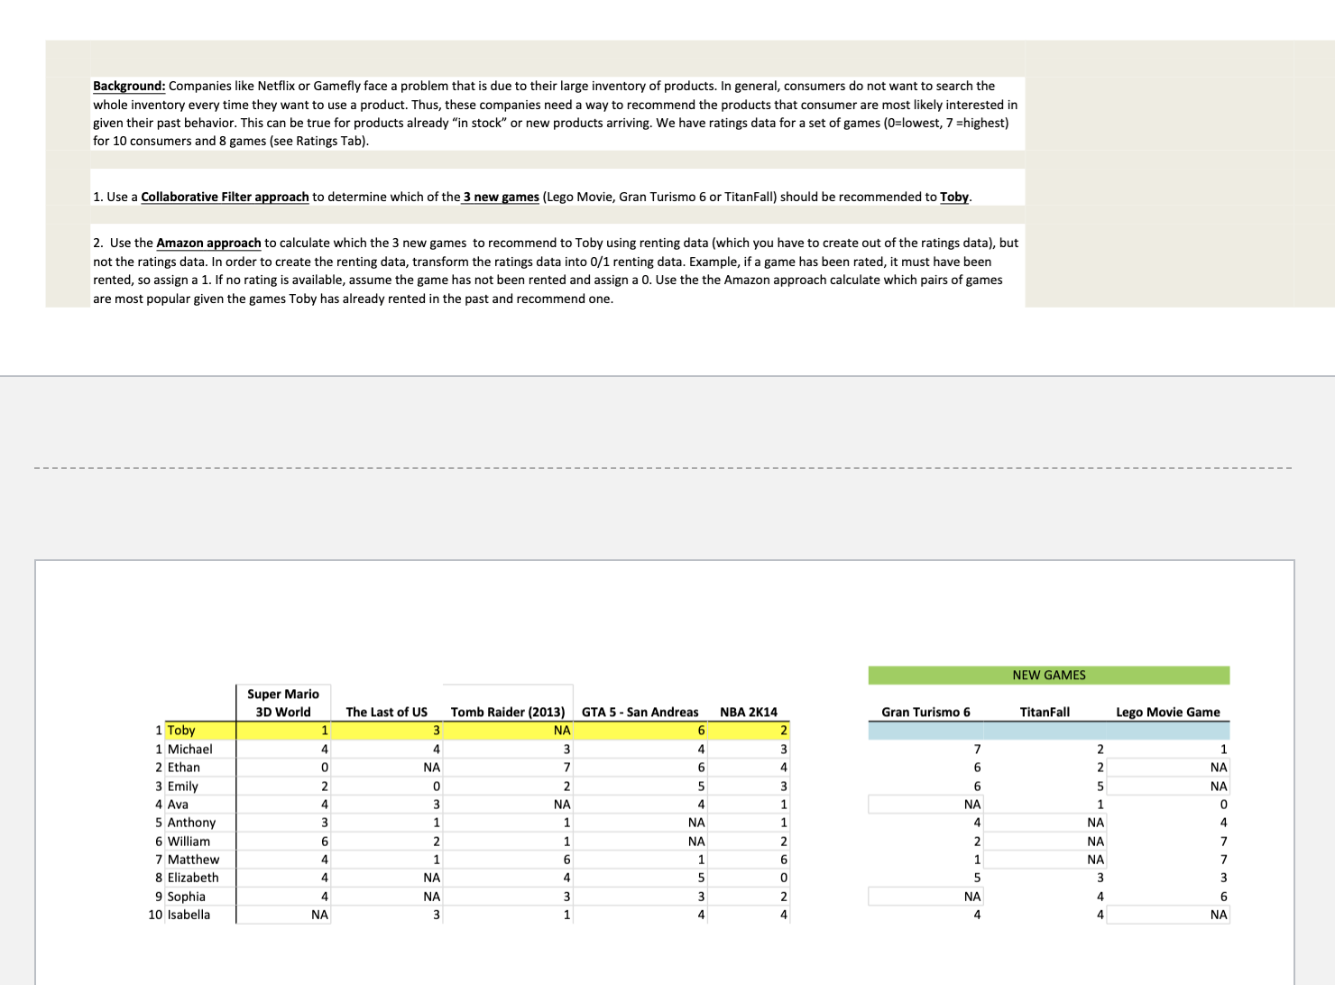Select the "Anthony" row name

tap(192, 823)
